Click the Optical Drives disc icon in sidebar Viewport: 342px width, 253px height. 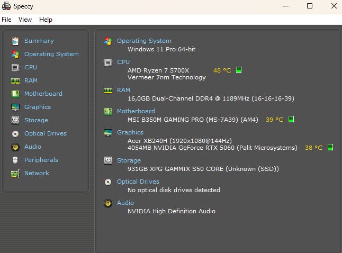pyautogui.click(x=15, y=133)
